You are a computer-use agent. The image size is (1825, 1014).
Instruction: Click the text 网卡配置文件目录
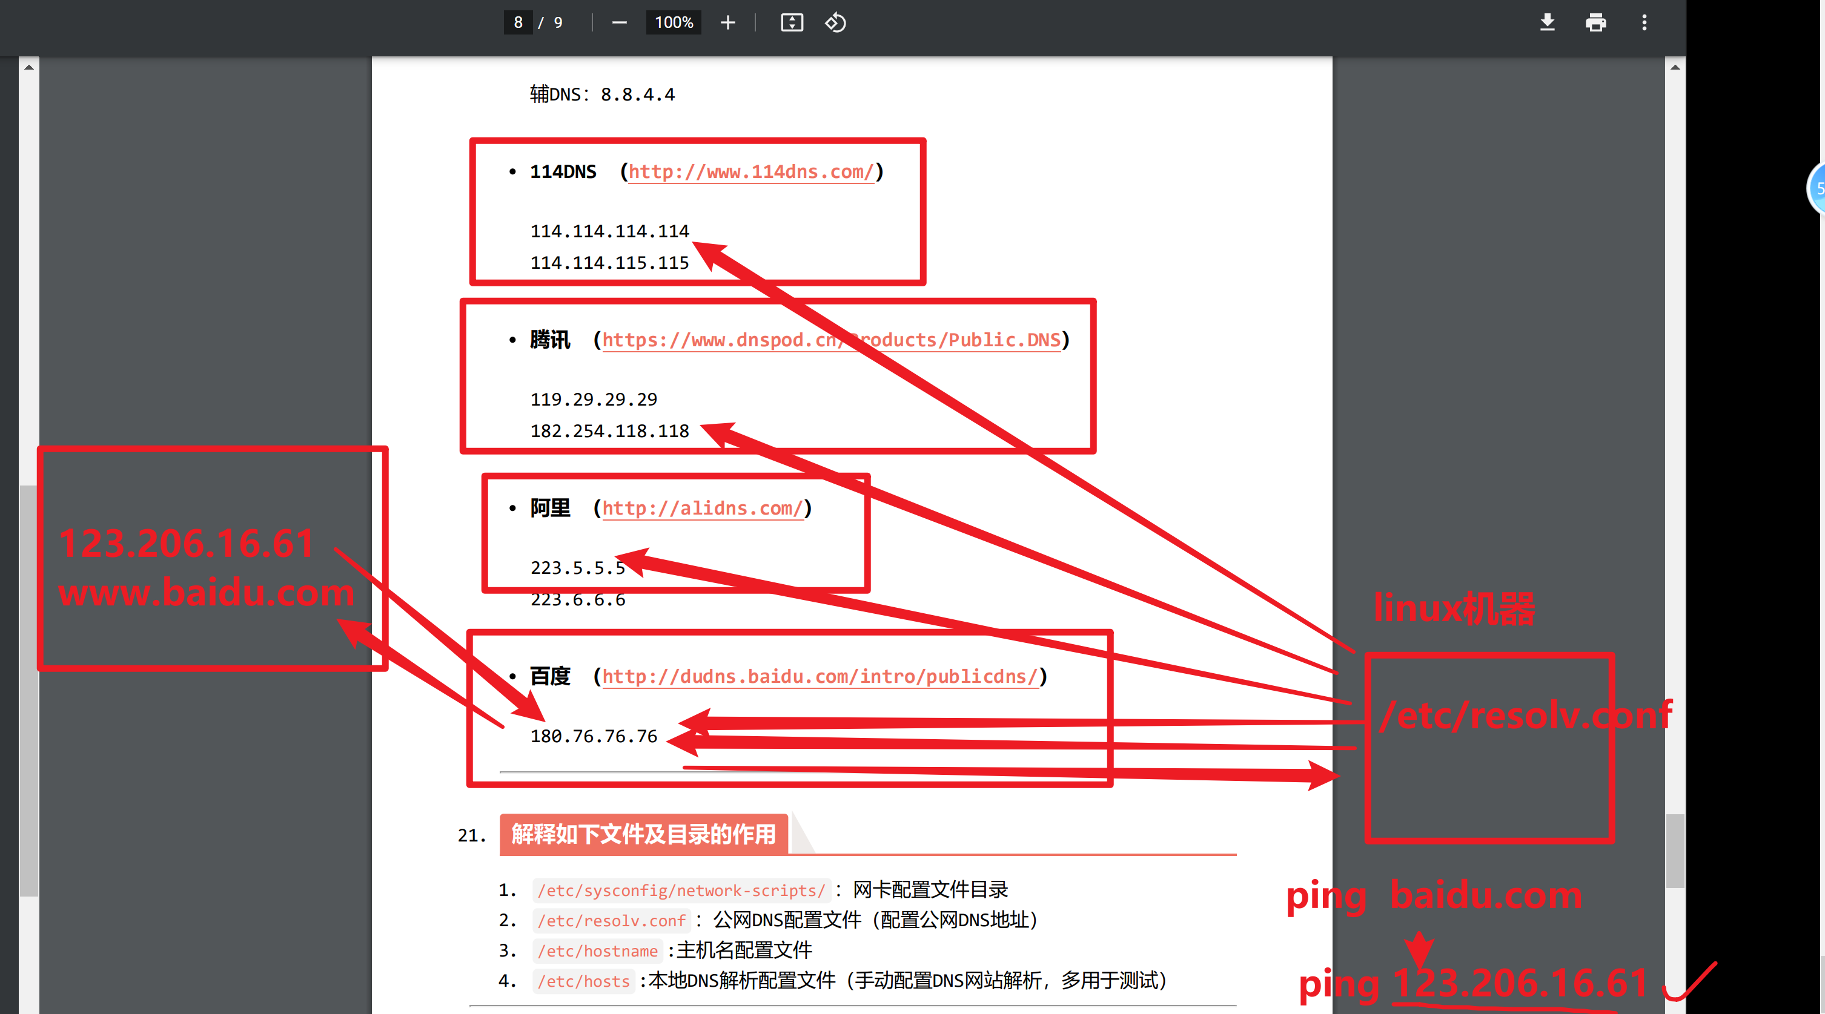coord(930,890)
